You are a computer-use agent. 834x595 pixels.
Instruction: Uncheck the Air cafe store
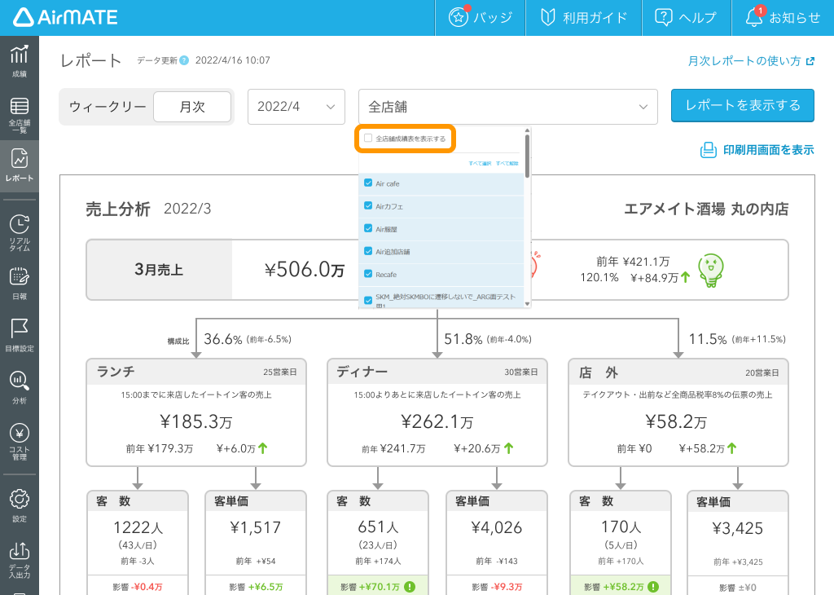368,183
